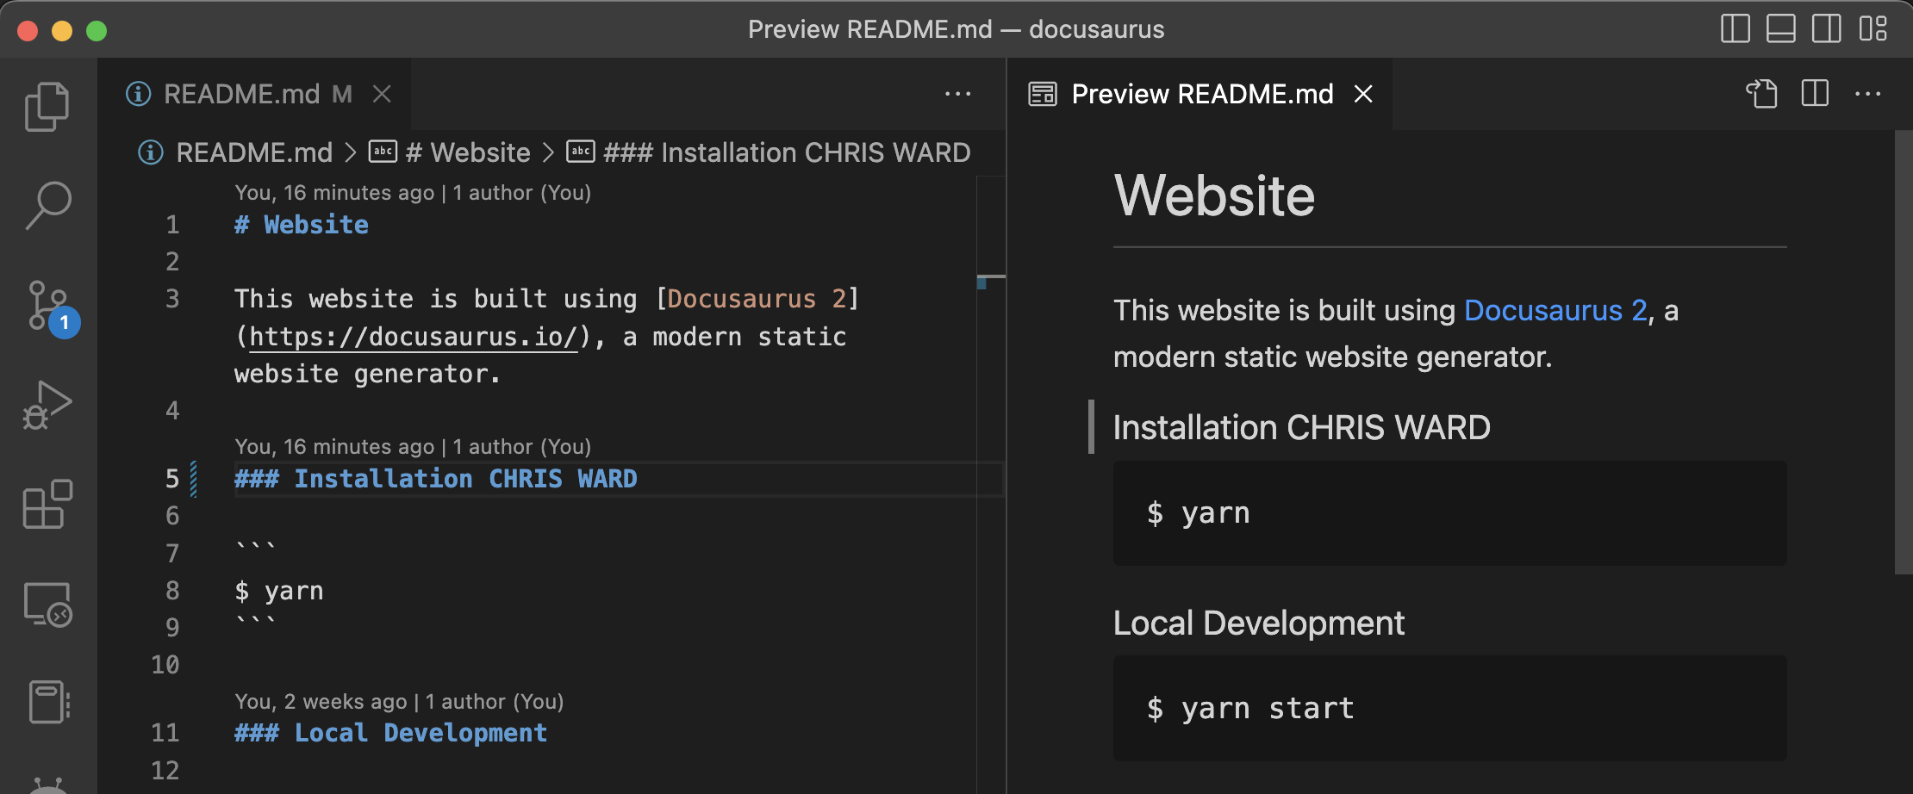This screenshot has width=1913, height=794.
Task: Click the Website heading in preview
Action: [x=1214, y=196]
